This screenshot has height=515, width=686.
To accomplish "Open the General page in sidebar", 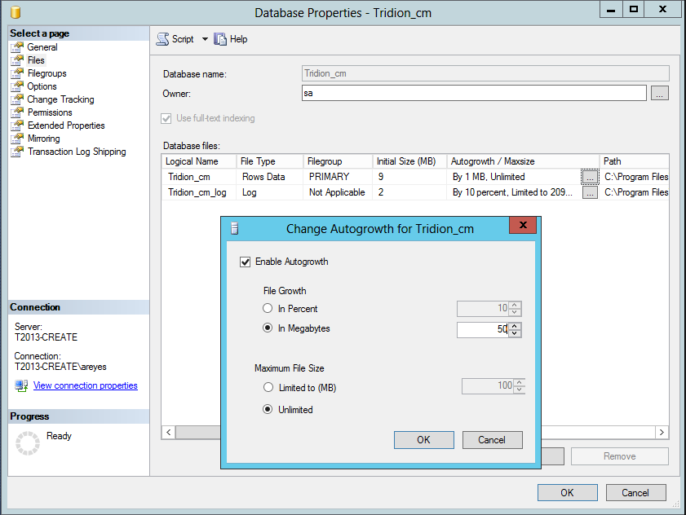I will coord(42,47).
